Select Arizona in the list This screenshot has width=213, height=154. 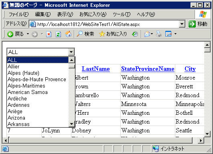coord(38,118)
